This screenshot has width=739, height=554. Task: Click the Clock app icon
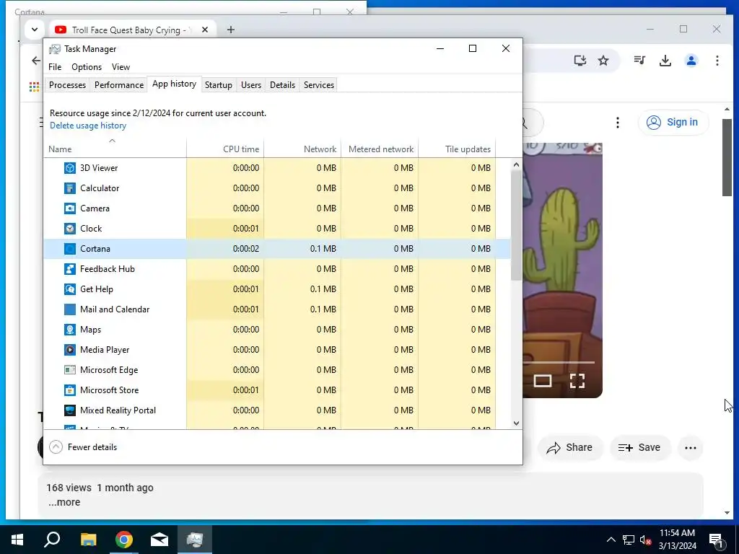coord(70,229)
